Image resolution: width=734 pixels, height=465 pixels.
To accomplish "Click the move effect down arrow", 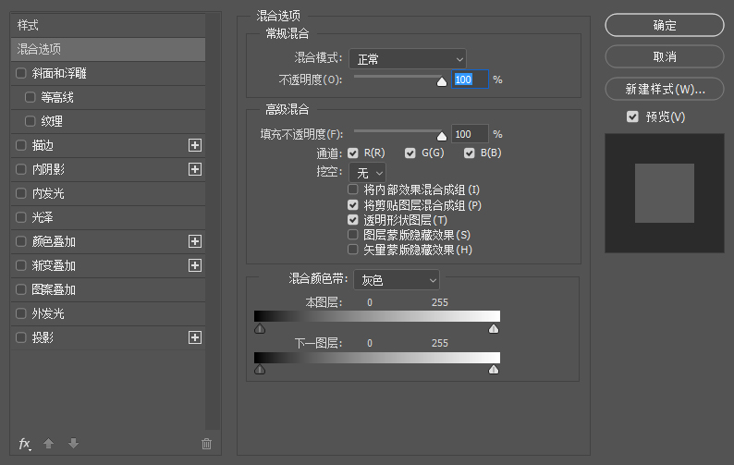I will [73, 443].
